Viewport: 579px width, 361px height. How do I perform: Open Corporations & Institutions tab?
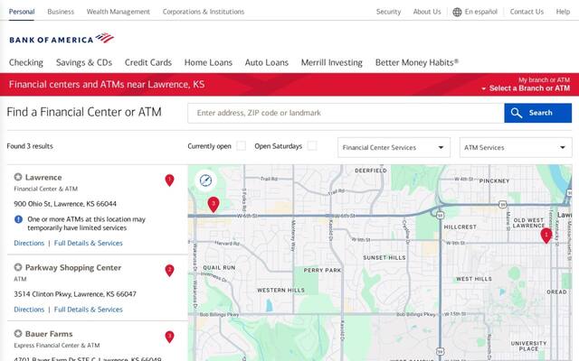tap(204, 12)
